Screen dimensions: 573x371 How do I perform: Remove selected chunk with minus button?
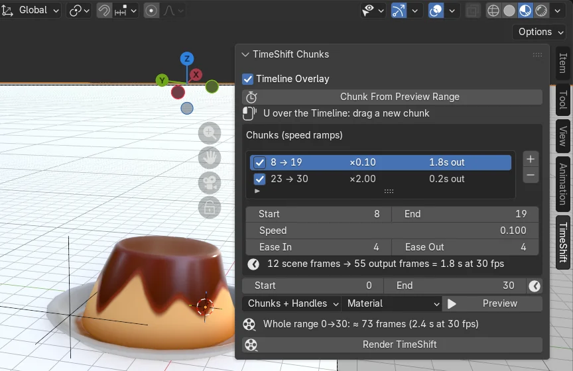pyautogui.click(x=531, y=176)
